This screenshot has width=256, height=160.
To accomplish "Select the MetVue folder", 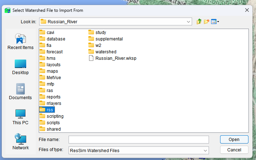I will 50,77.
